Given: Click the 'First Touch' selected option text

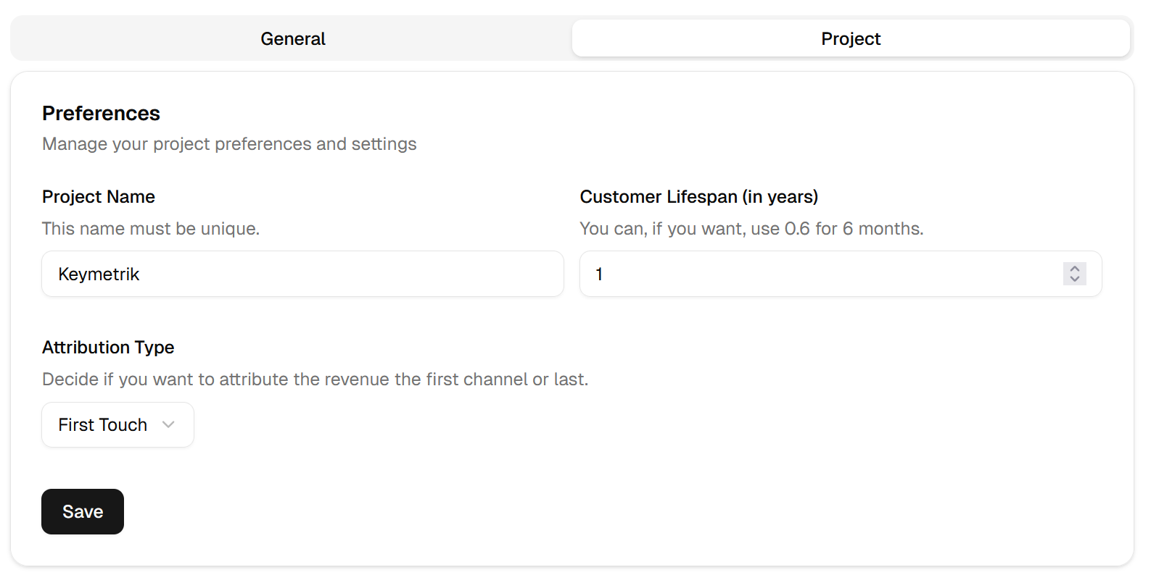Looking at the screenshot, I should [x=102, y=425].
